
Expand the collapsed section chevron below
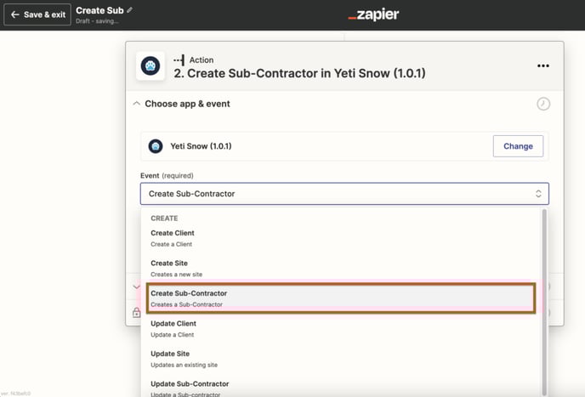(x=136, y=286)
